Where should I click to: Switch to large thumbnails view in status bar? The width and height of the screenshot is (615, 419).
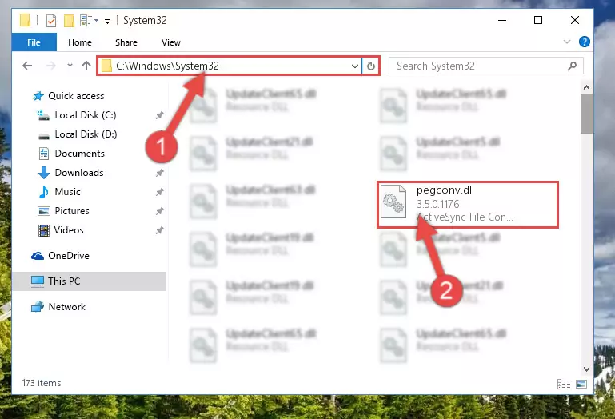point(581,384)
